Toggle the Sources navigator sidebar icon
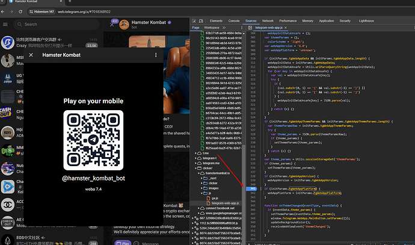Screen dimensions: 415x245 pos(250,28)
